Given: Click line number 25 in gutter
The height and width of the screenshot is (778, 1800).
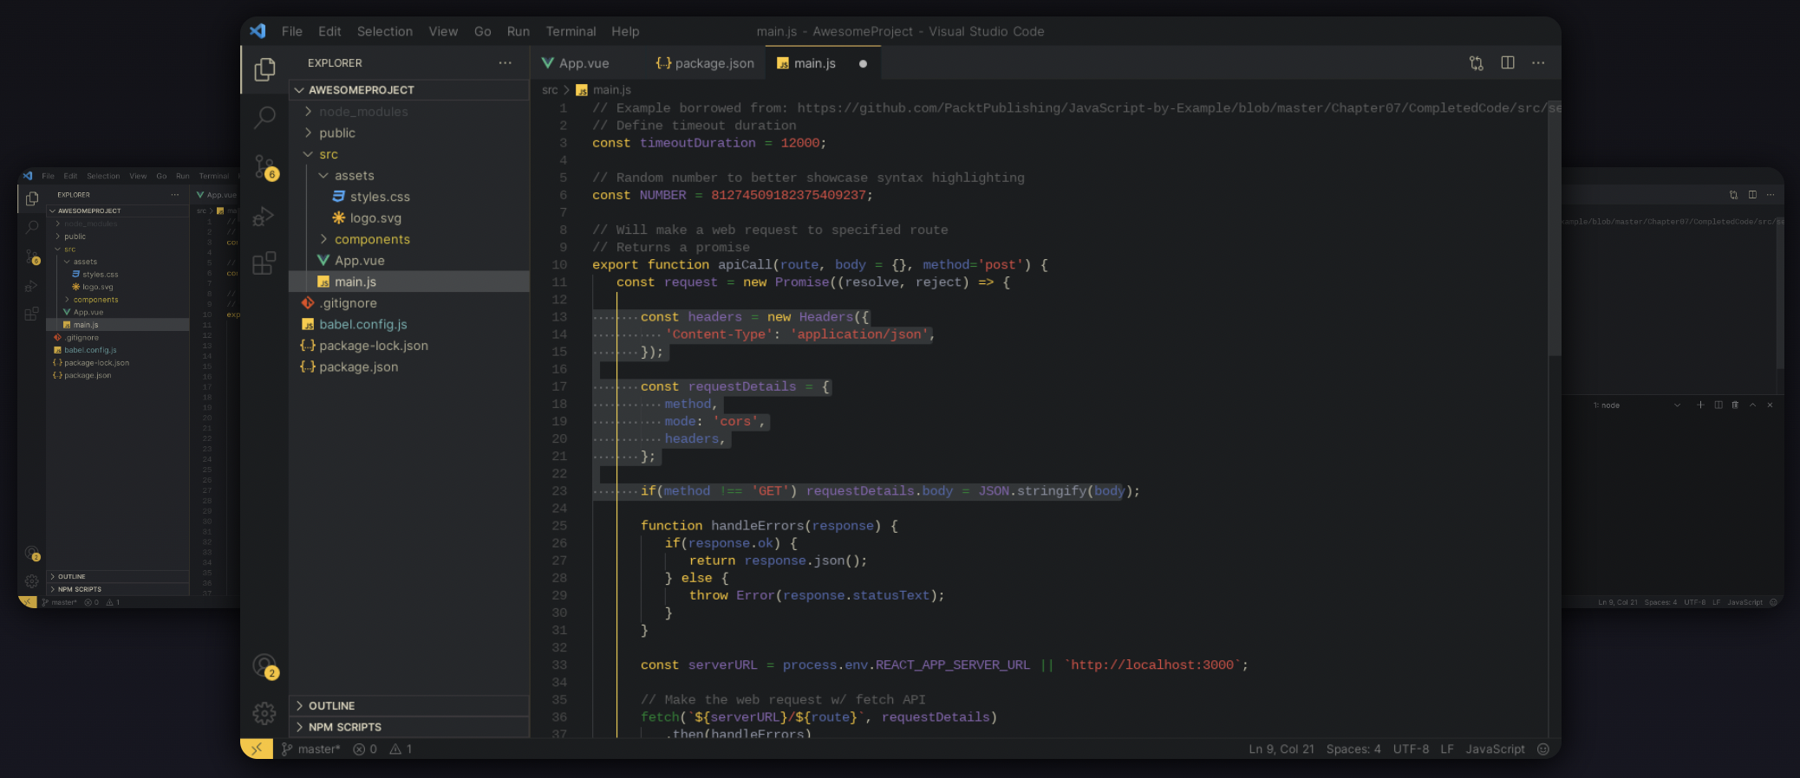Looking at the screenshot, I should (559, 526).
